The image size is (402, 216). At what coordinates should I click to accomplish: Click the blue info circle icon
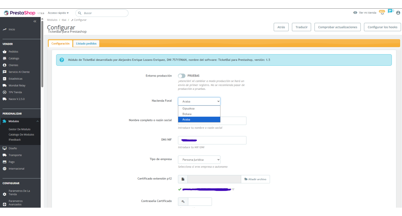click(x=62, y=60)
